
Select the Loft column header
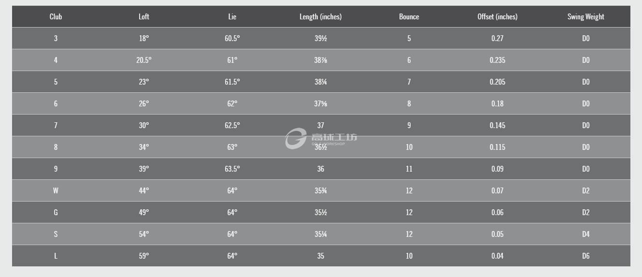(x=143, y=16)
